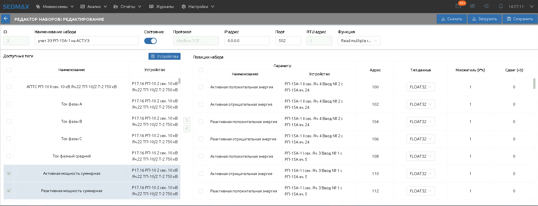Open the Мнемосхемы menu

(55, 7)
